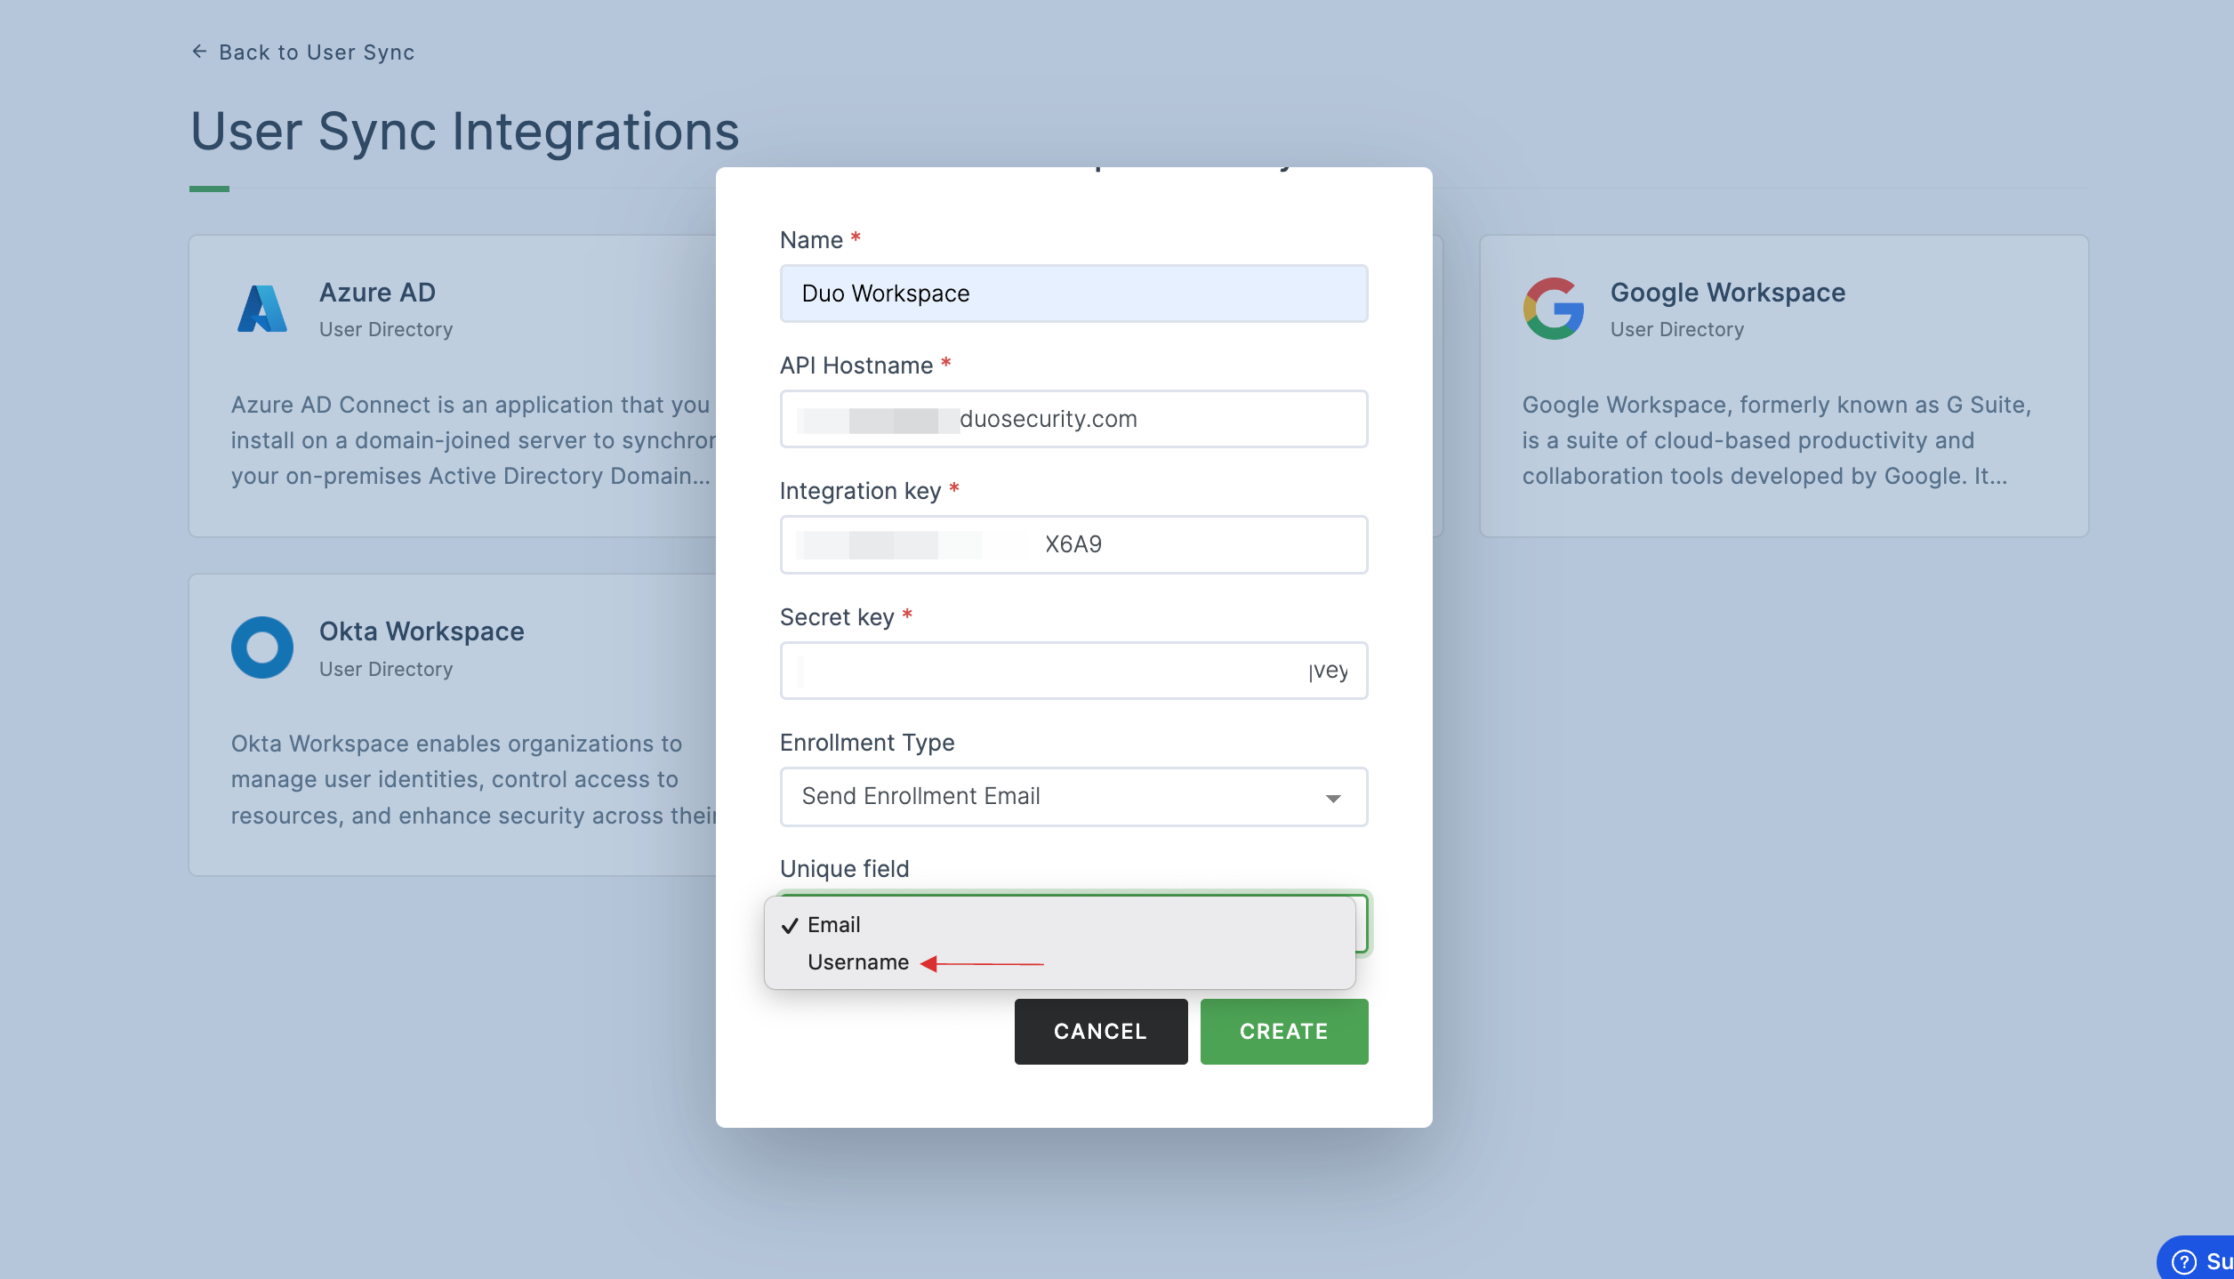Viewport: 2234px width, 1279px height.
Task: Click the User Sync Integrations heading
Action: pos(464,132)
